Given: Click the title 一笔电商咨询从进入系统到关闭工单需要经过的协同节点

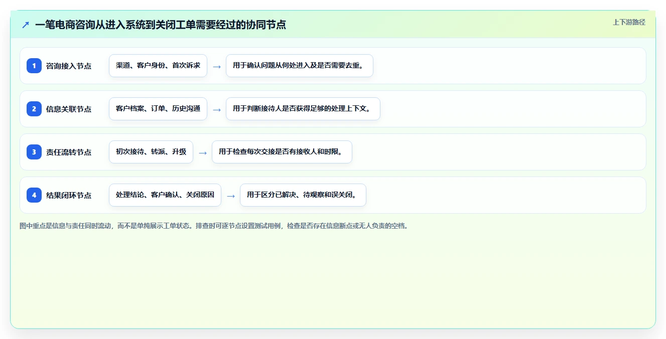Looking at the screenshot, I should pyautogui.click(x=161, y=25).
